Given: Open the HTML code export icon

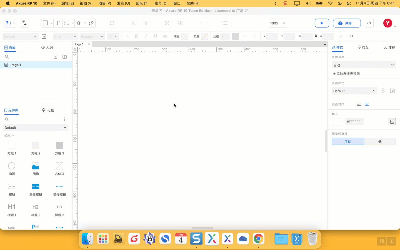Looking at the screenshot, I should pyautogui.click(x=369, y=23).
